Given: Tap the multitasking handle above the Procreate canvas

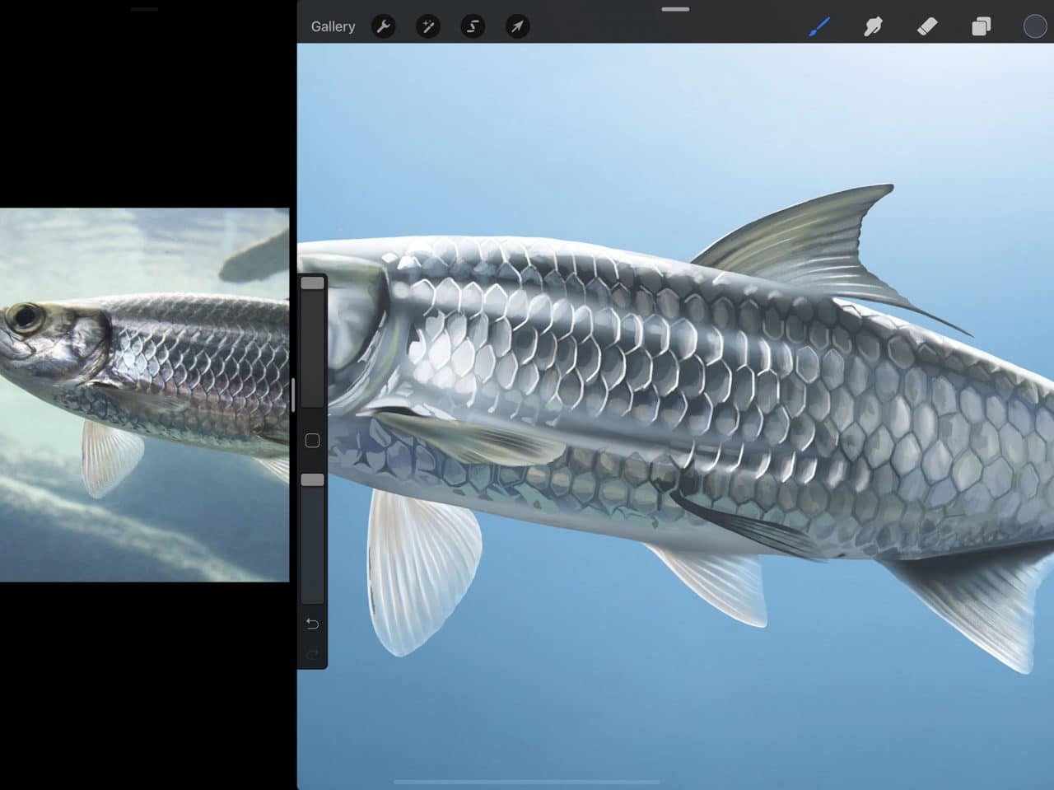Looking at the screenshot, I should tap(675, 9).
